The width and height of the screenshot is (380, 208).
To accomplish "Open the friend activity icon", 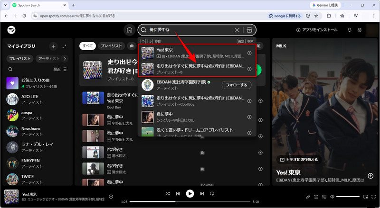I will tap(360, 30).
